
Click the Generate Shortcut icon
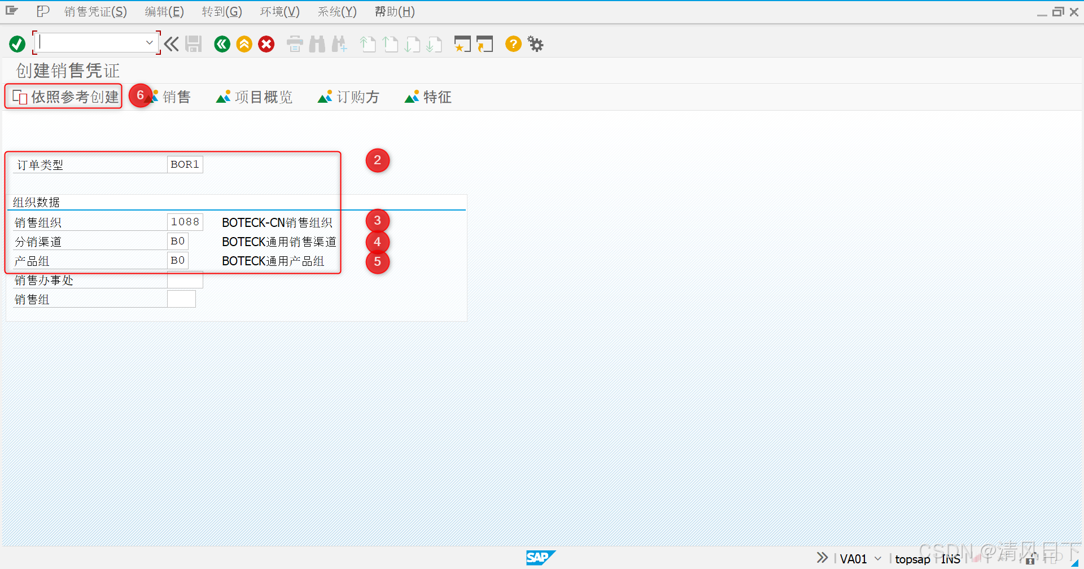tap(484, 44)
